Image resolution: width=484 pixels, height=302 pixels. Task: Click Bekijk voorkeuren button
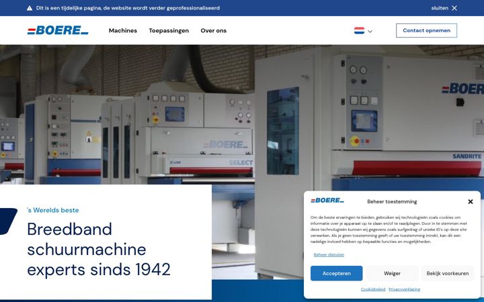pos(448,273)
